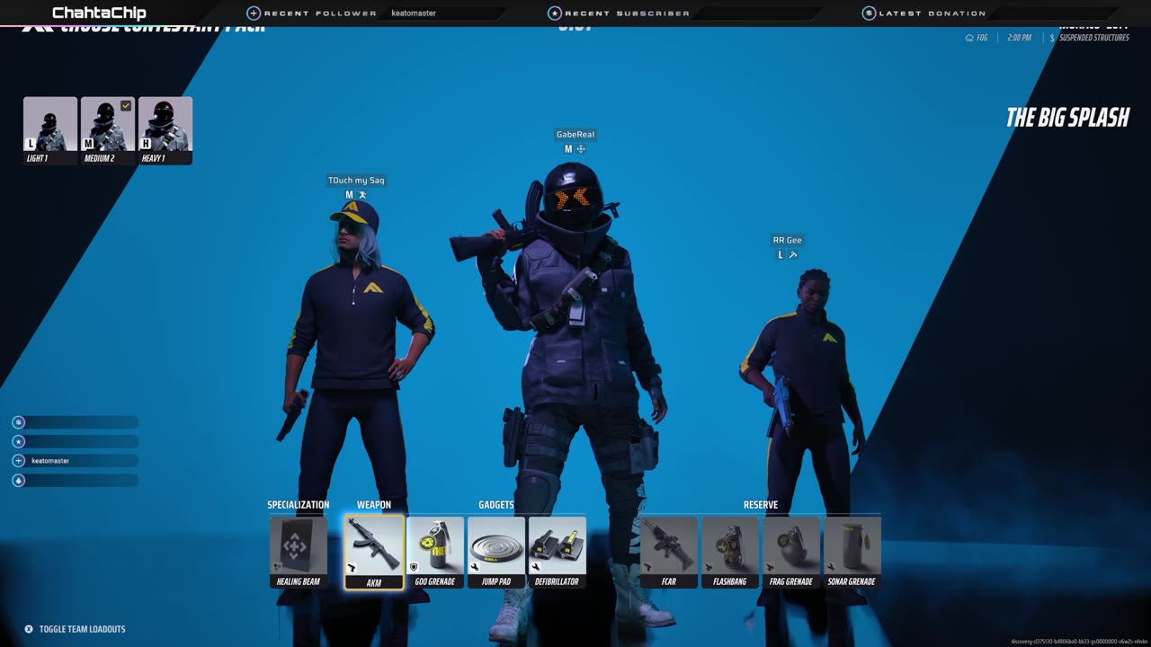Click the Specialization section heading
Viewport: 1151px width, 647px height.
(298, 505)
